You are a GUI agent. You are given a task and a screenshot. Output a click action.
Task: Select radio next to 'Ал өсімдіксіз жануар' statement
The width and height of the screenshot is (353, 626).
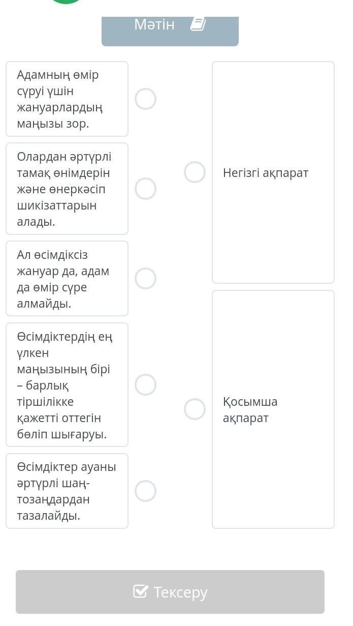[x=145, y=279]
